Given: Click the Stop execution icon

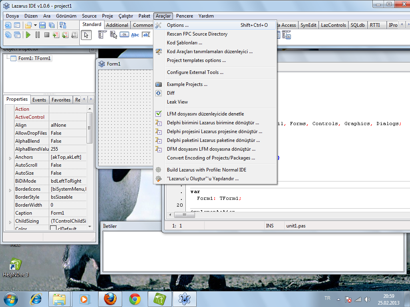Looking at the screenshot, I should pos(47,35).
